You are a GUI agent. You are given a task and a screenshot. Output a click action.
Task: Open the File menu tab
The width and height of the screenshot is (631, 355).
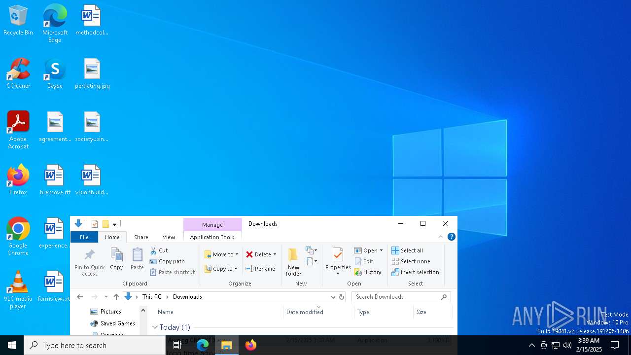click(84, 237)
